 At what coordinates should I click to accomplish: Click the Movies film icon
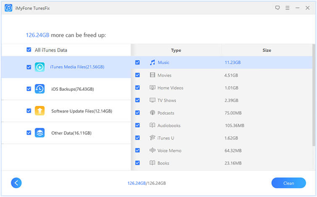tap(152, 75)
